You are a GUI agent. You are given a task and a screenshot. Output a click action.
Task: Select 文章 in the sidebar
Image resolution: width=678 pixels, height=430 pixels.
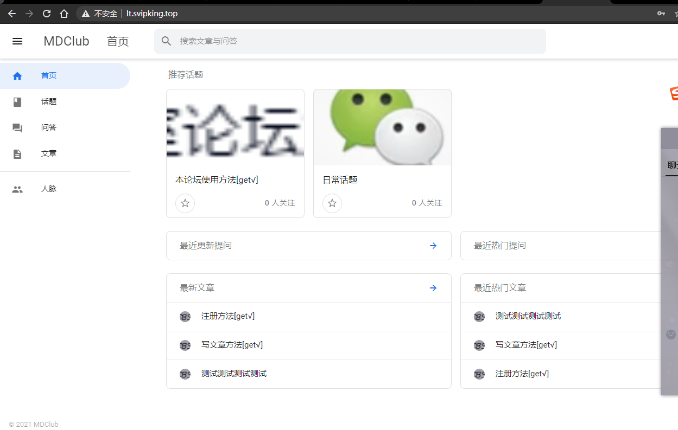[65, 154]
